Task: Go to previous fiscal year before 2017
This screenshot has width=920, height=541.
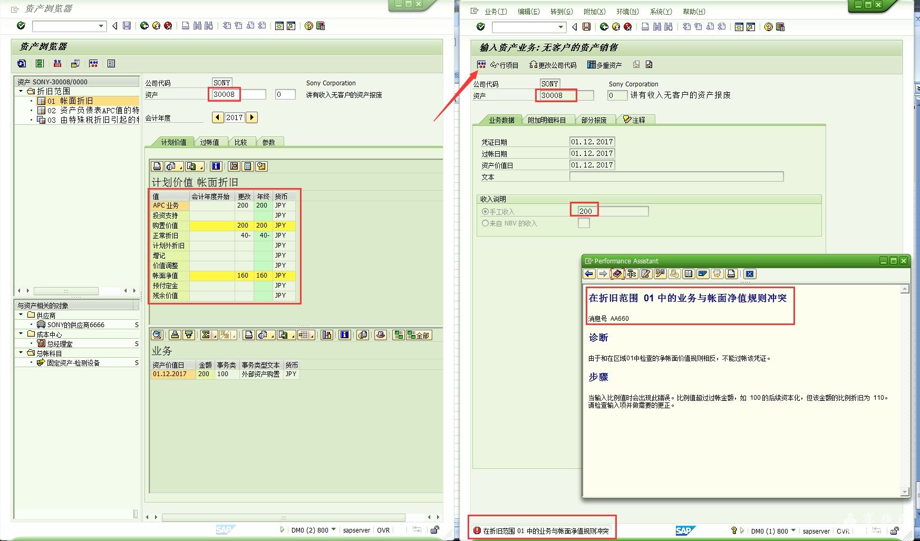Action: click(x=218, y=117)
